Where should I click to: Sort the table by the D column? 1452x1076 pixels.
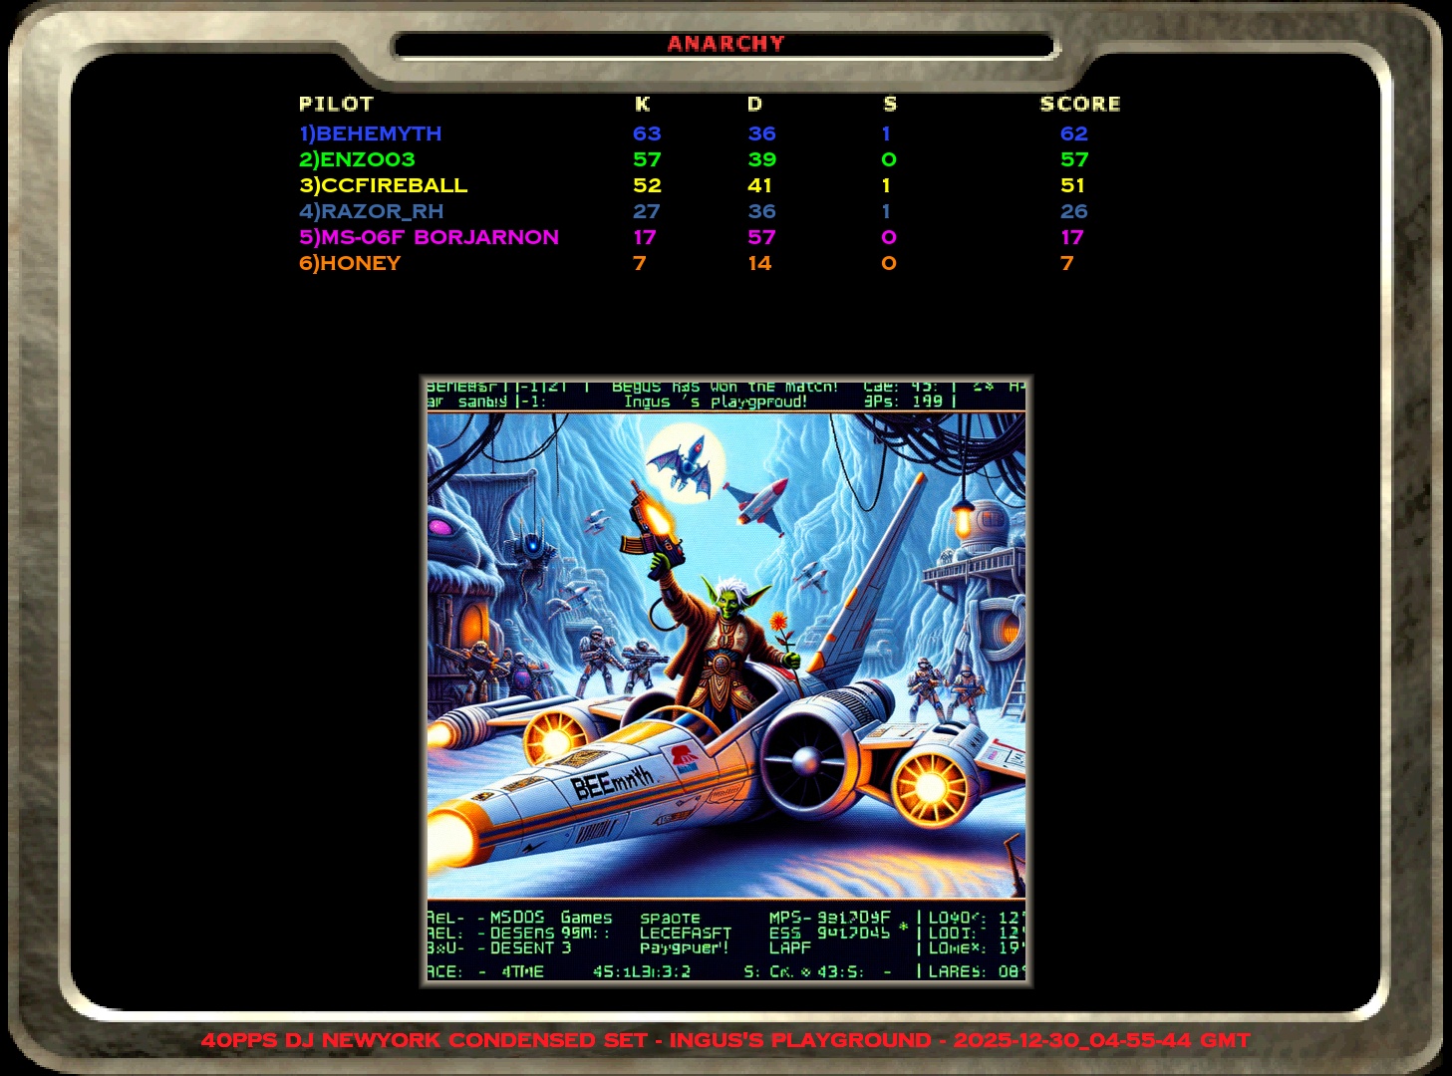pyautogui.click(x=754, y=104)
